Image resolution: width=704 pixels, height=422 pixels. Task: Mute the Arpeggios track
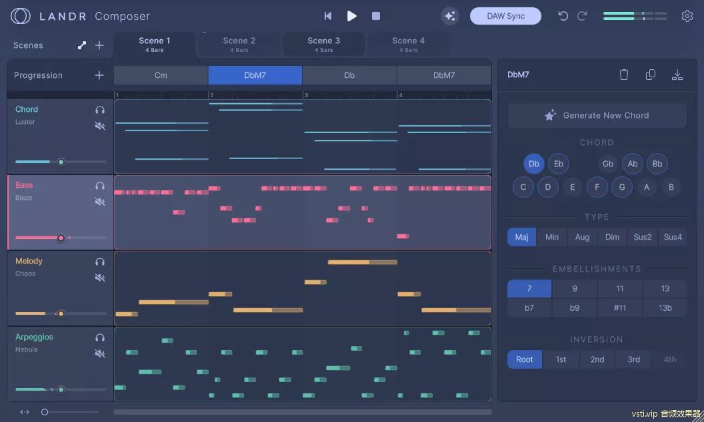click(100, 353)
